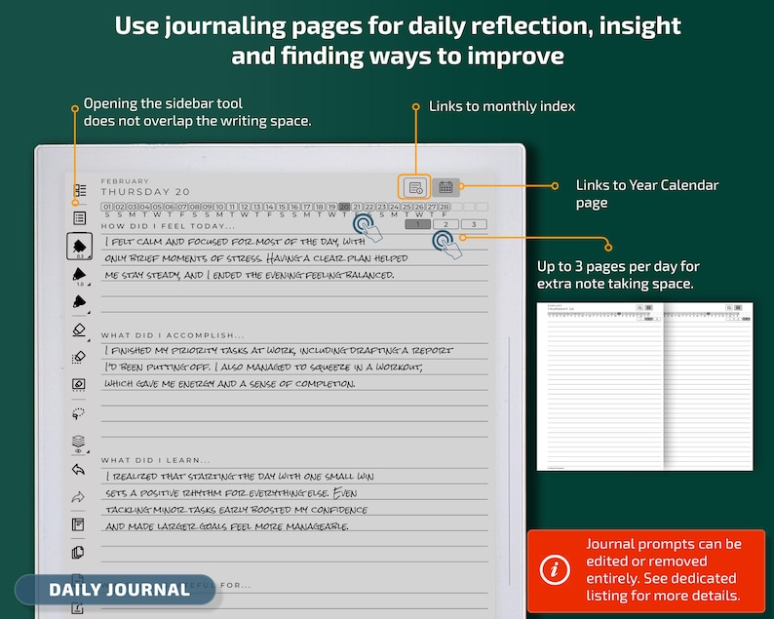Screen dimensions: 774x619
Task: Switch to daily page 2 tab
Action: (445, 224)
